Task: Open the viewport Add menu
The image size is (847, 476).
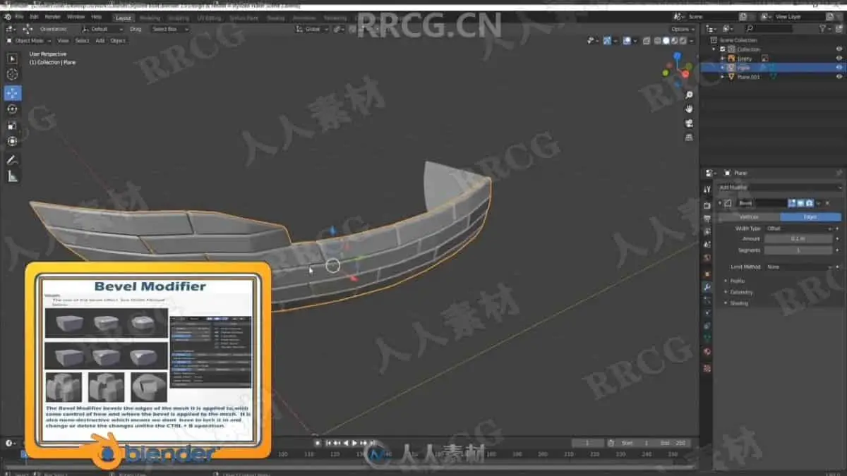Action: (100, 41)
